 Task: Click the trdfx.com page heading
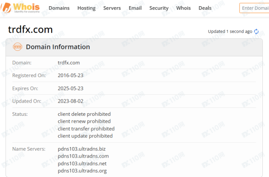30,30
